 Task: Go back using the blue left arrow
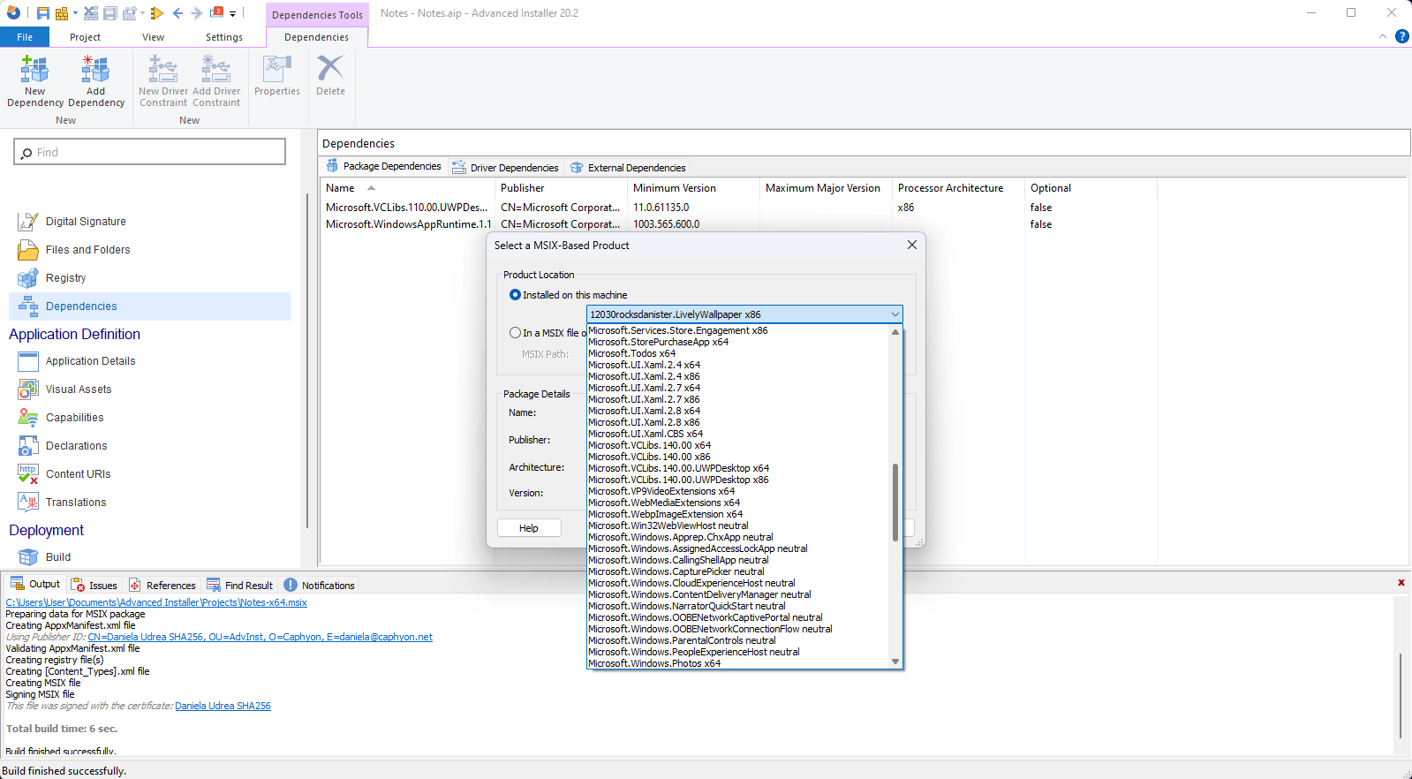[x=177, y=13]
